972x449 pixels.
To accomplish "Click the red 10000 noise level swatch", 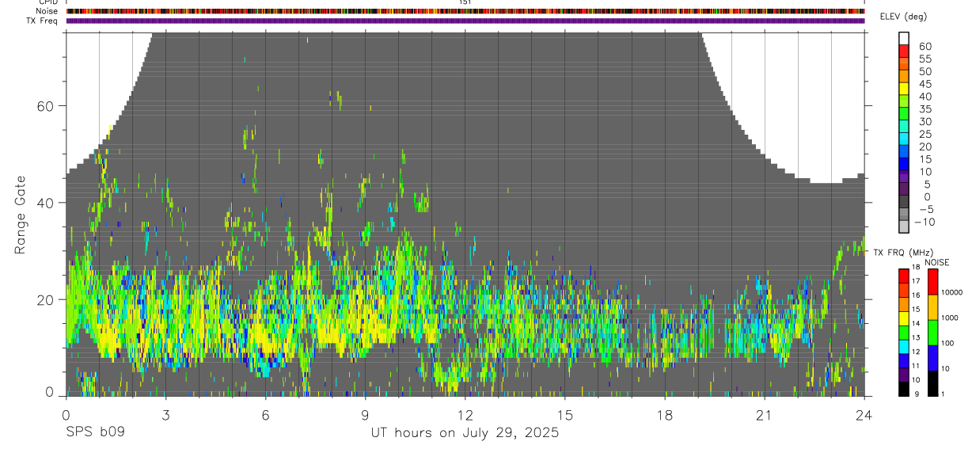I will coord(932,281).
